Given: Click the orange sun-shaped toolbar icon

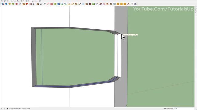Looking at the screenshot, I should 107,4.
